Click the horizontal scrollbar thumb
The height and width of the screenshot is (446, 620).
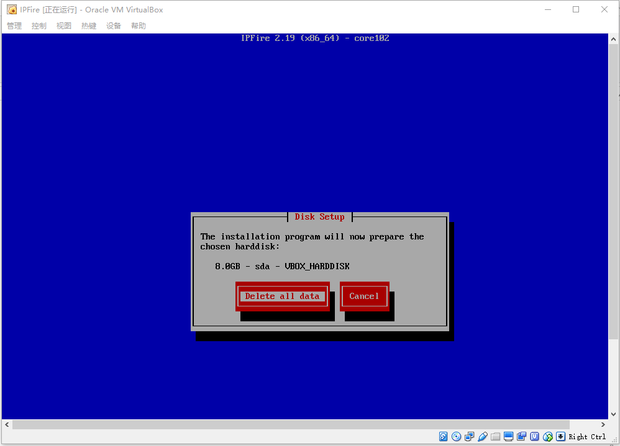pos(291,425)
